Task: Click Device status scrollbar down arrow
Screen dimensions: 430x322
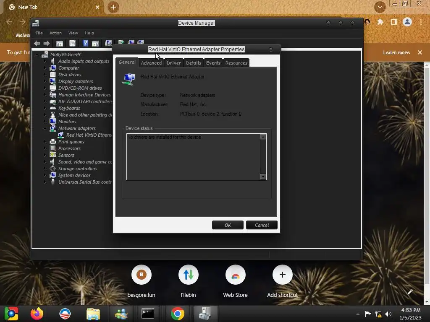Action: pyautogui.click(x=263, y=177)
